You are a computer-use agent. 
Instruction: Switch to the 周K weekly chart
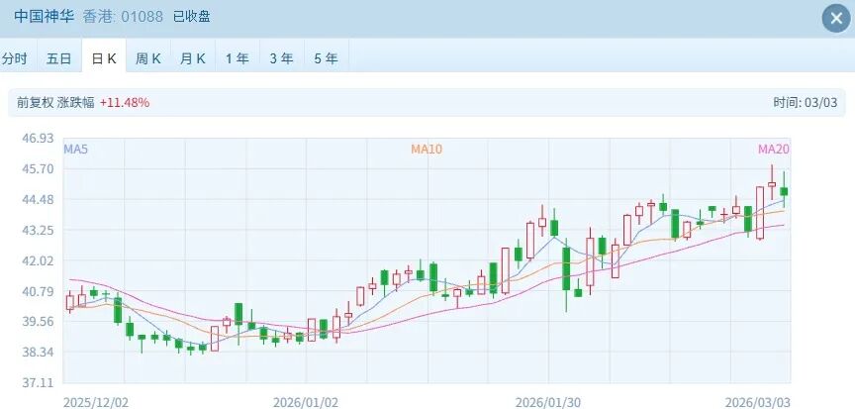(x=148, y=58)
